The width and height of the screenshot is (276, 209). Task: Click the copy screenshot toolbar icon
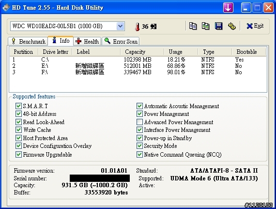point(206,26)
